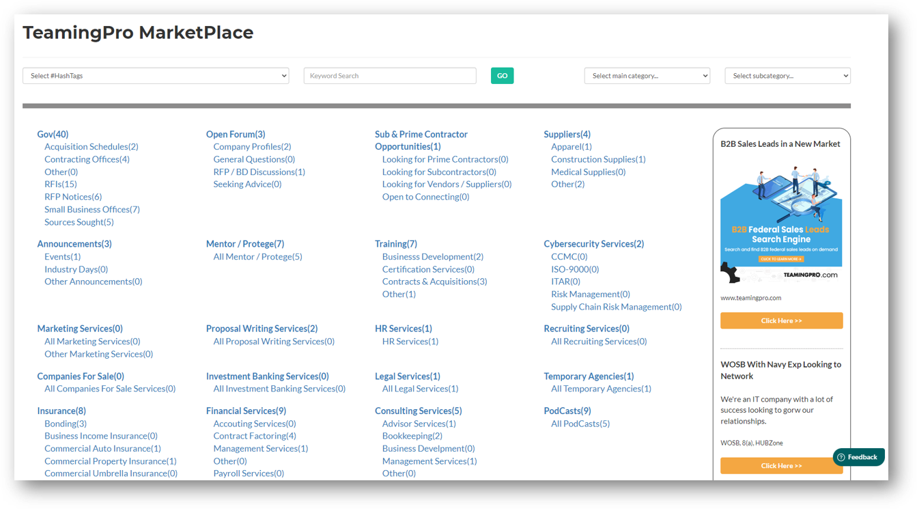Viewport: 917px width, 509px height.
Task: Click Here button under WOSB listing
Action: (x=781, y=466)
